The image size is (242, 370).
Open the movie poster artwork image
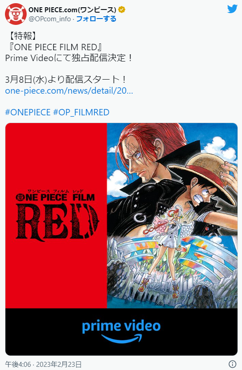[x=172, y=215]
